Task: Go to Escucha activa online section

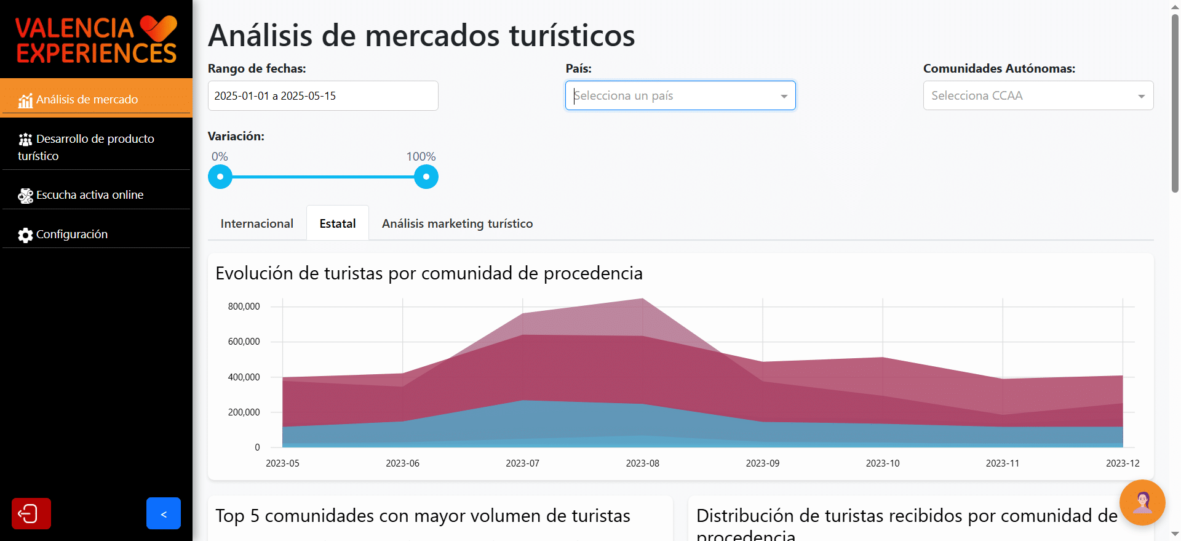Action: [90, 195]
